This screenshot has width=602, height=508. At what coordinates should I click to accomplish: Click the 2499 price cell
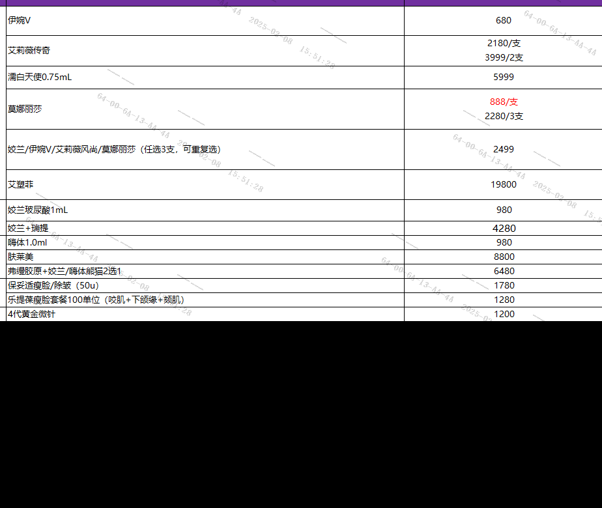pos(503,150)
